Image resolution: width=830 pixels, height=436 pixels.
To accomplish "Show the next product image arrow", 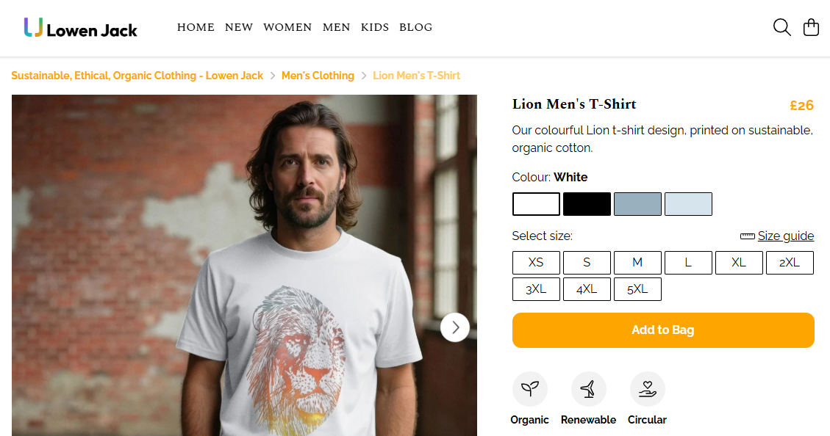I will coord(455,327).
